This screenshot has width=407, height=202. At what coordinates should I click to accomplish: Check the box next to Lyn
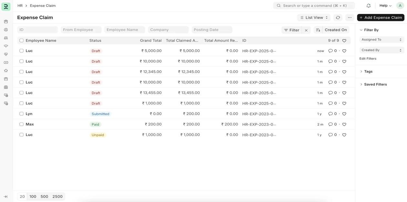pos(21,114)
